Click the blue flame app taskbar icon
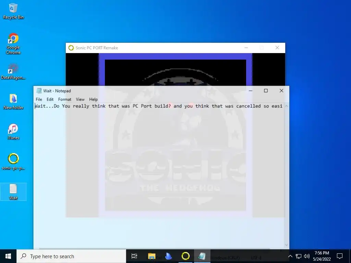Screen dimensions: 351x263 tap(168, 256)
